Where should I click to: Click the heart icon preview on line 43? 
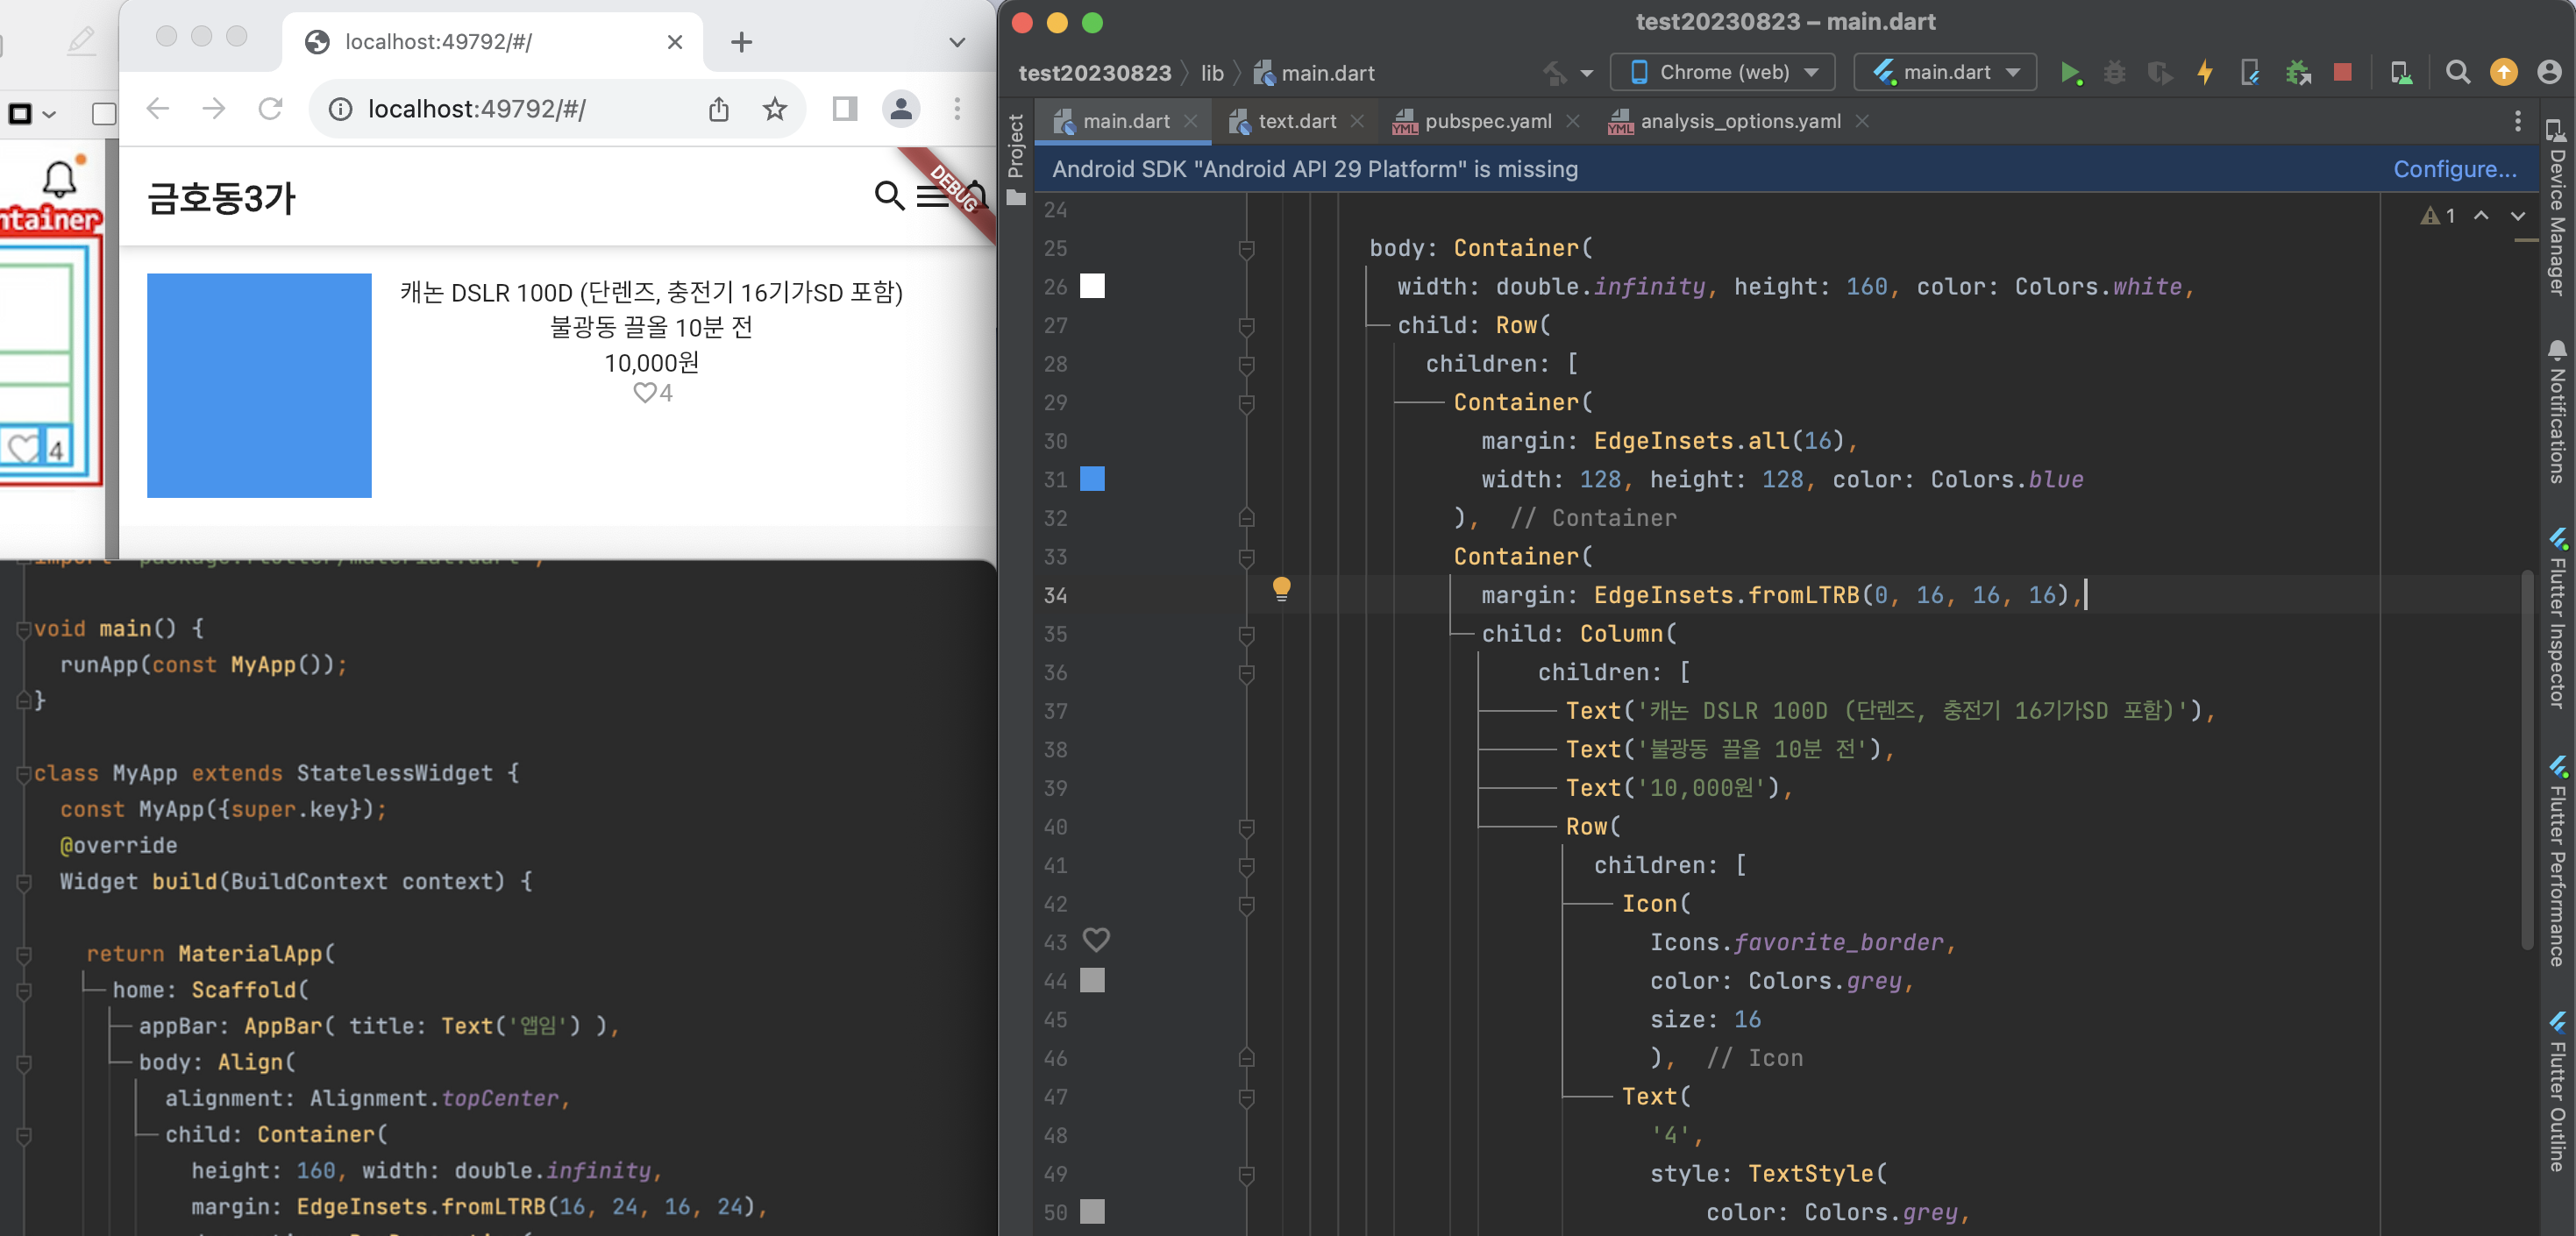coord(1096,940)
